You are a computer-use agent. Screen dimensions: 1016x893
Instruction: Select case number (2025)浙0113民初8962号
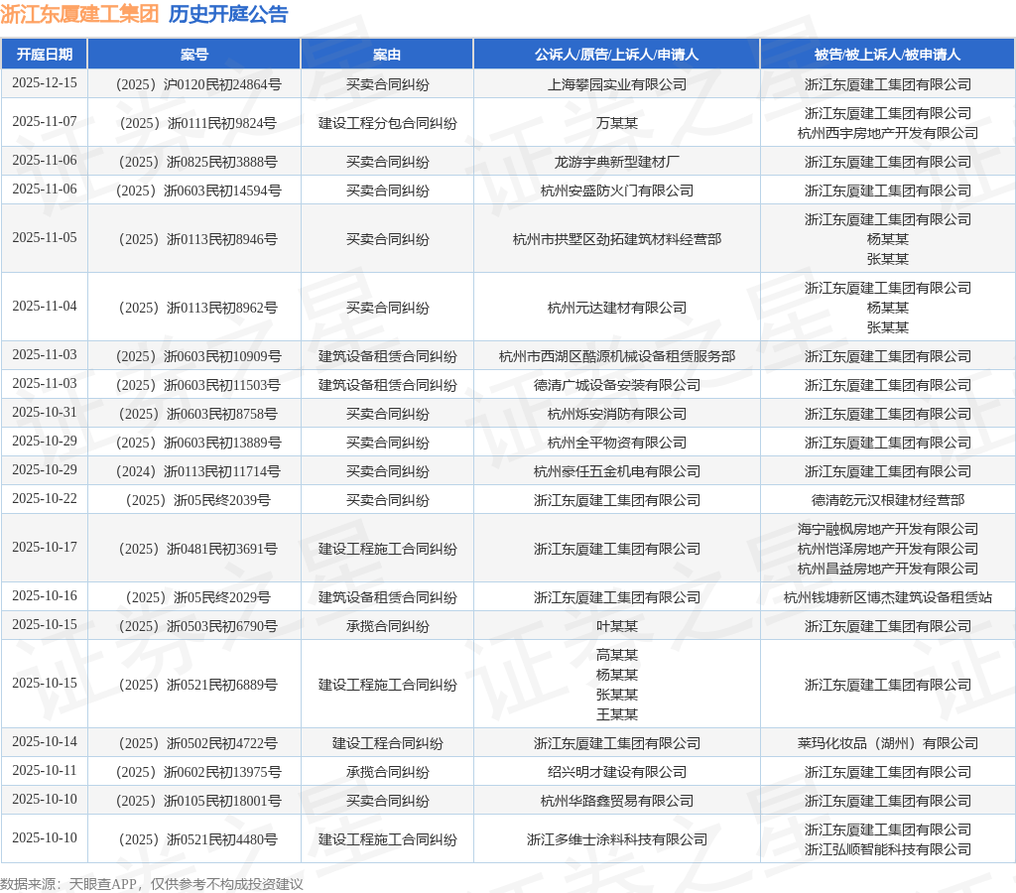[x=198, y=308]
